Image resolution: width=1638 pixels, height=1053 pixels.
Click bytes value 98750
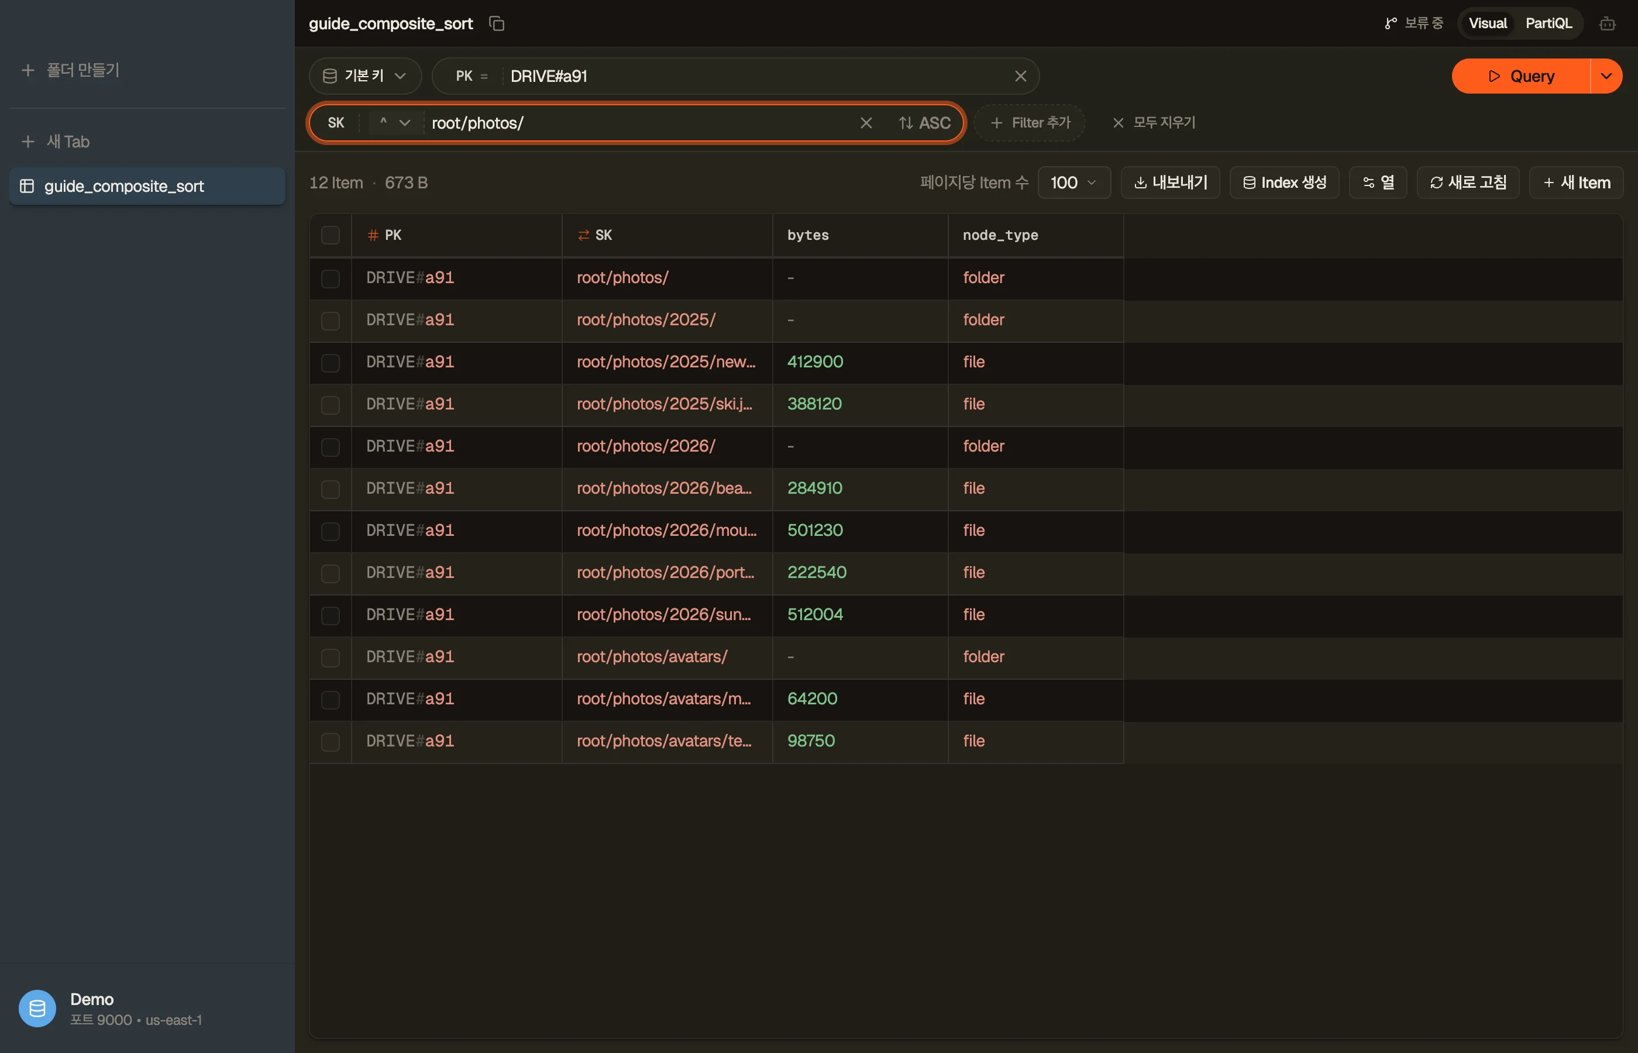(x=811, y=741)
